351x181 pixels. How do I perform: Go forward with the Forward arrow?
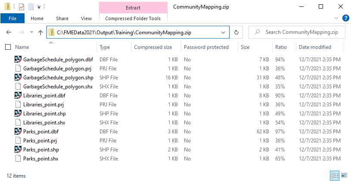click(22, 32)
